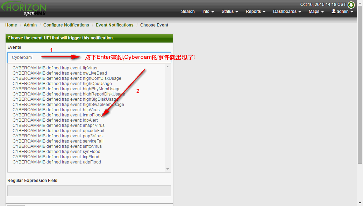Select the imap4Virus trap event

tap(58, 125)
